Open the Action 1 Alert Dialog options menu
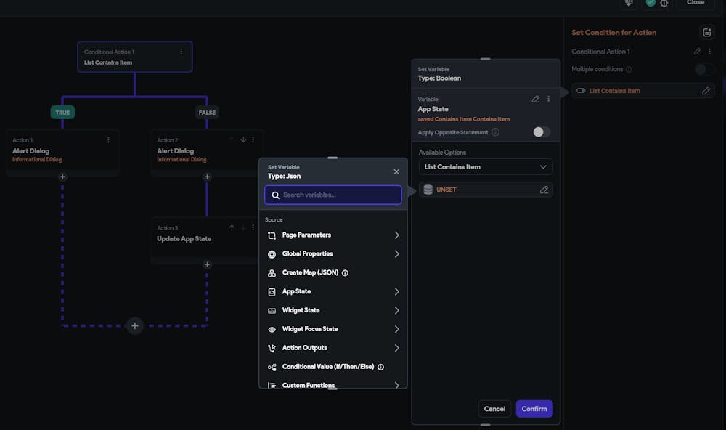The image size is (726, 430). coord(108,140)
